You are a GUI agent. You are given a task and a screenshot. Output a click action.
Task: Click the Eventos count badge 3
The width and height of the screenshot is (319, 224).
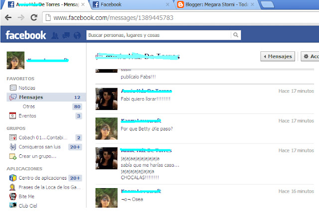tap(79, 116)
